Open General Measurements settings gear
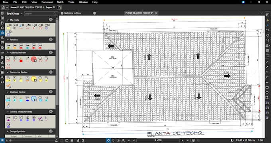This screenshot has height=143, width=271. pos(51,112)
